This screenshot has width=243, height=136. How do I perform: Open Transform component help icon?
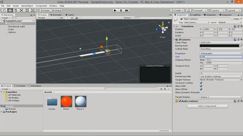235,26
